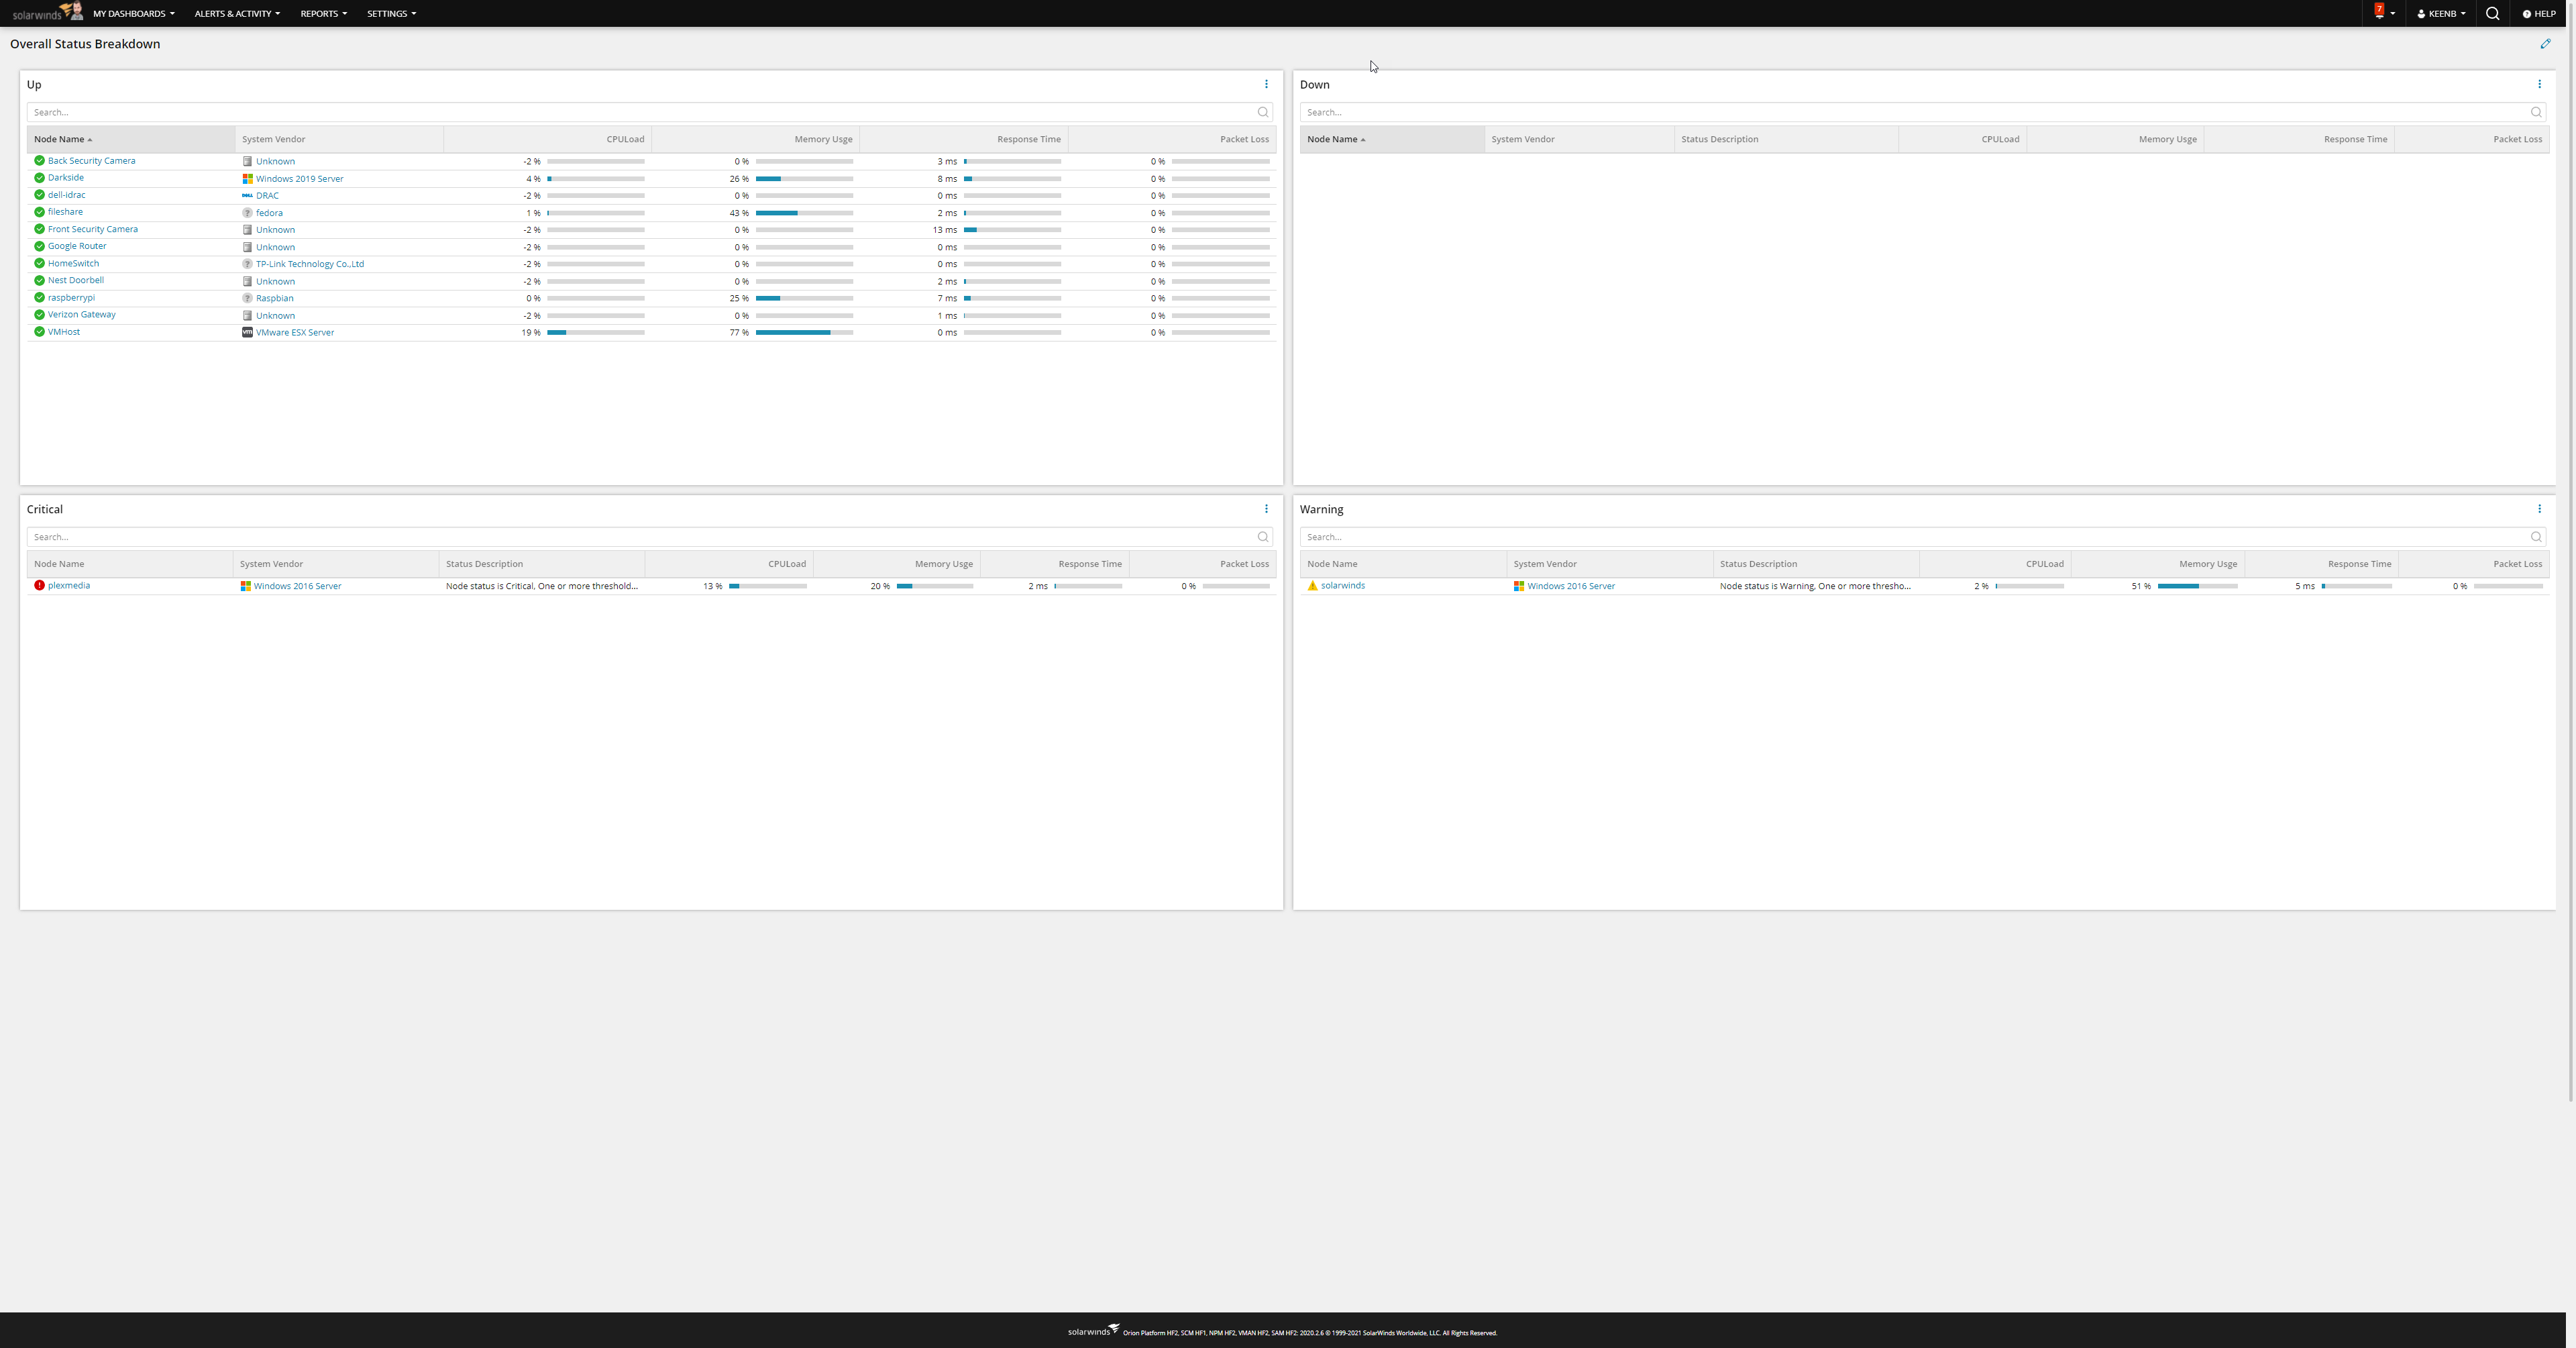
Task: Open the alerts notification bell
Action: pos(2380,13)
